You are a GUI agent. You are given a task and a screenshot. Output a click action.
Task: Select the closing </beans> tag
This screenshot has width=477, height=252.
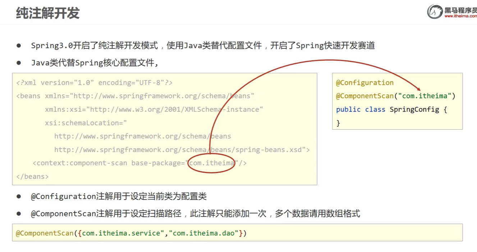click(32, 177)
